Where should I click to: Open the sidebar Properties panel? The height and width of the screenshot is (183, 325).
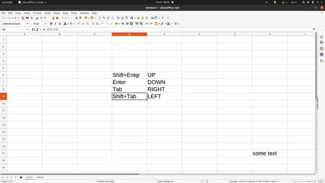click(x=321, y=37)
